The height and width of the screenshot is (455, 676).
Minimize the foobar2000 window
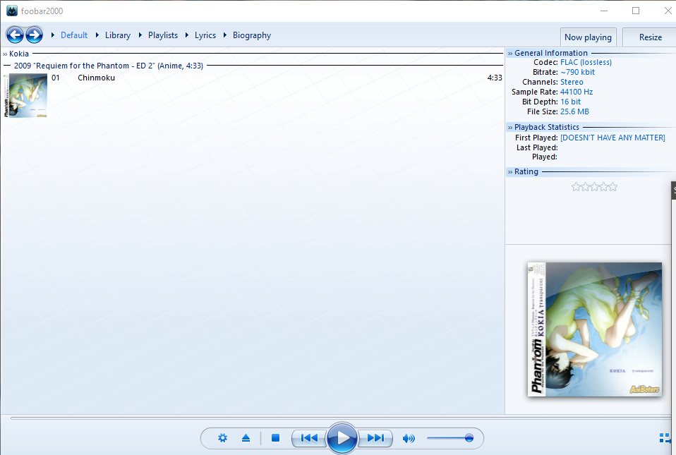click(x=604, y=11)
